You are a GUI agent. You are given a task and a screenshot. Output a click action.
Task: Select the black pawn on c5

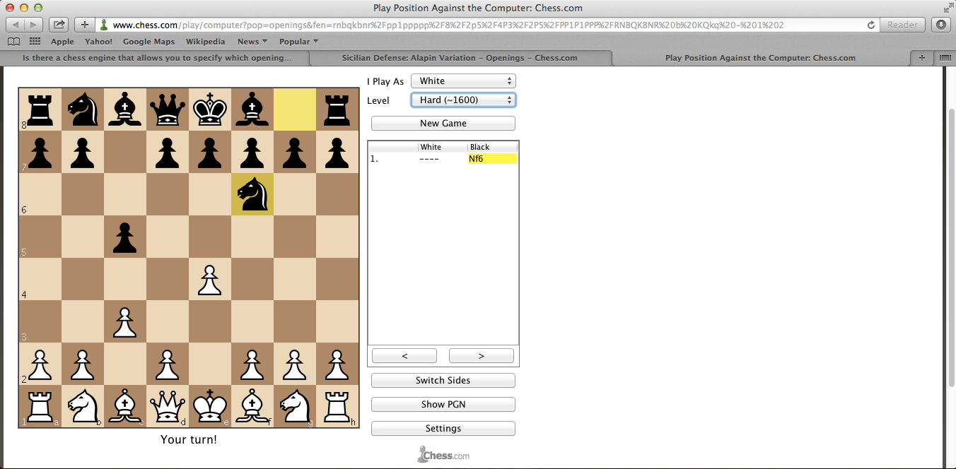click(x=125, y=237)
